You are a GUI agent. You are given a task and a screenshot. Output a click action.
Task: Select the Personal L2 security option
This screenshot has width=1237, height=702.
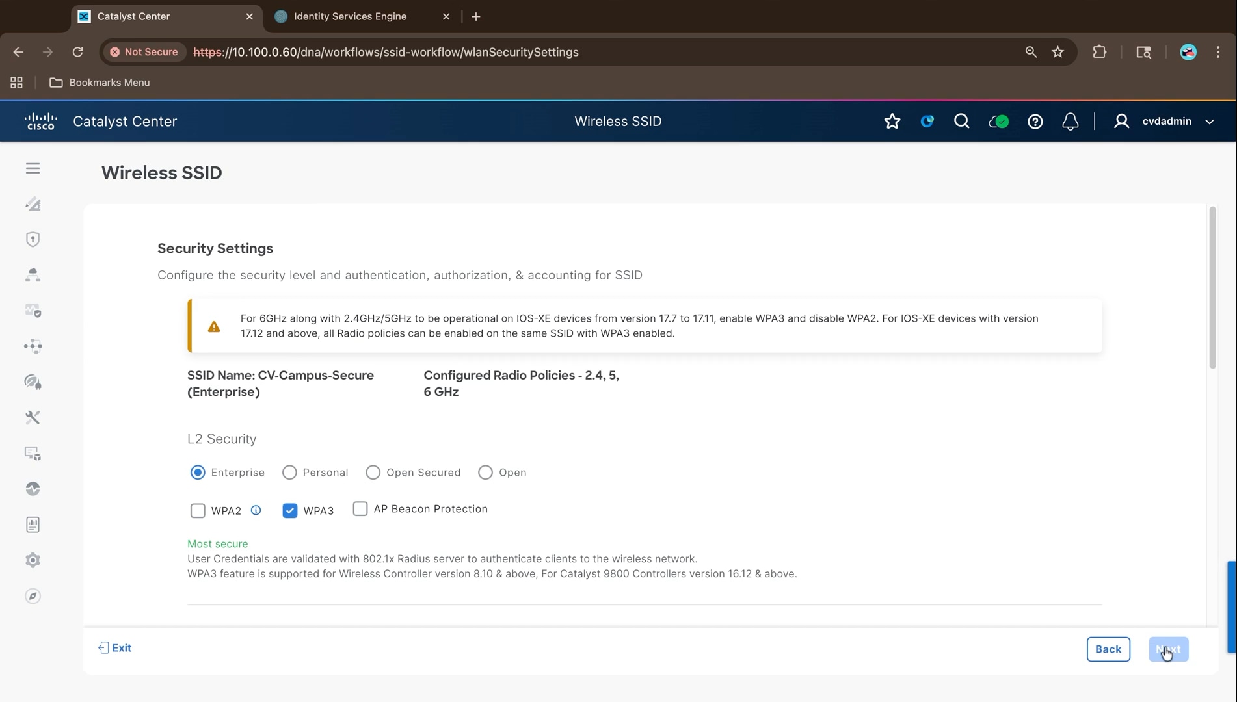[x=289, y=473]
